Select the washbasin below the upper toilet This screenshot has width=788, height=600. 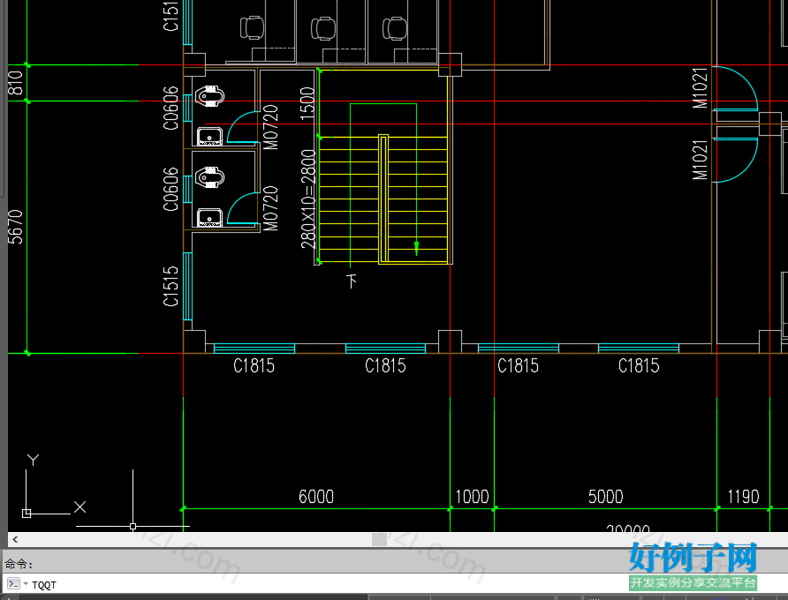[x=209, y=136]
